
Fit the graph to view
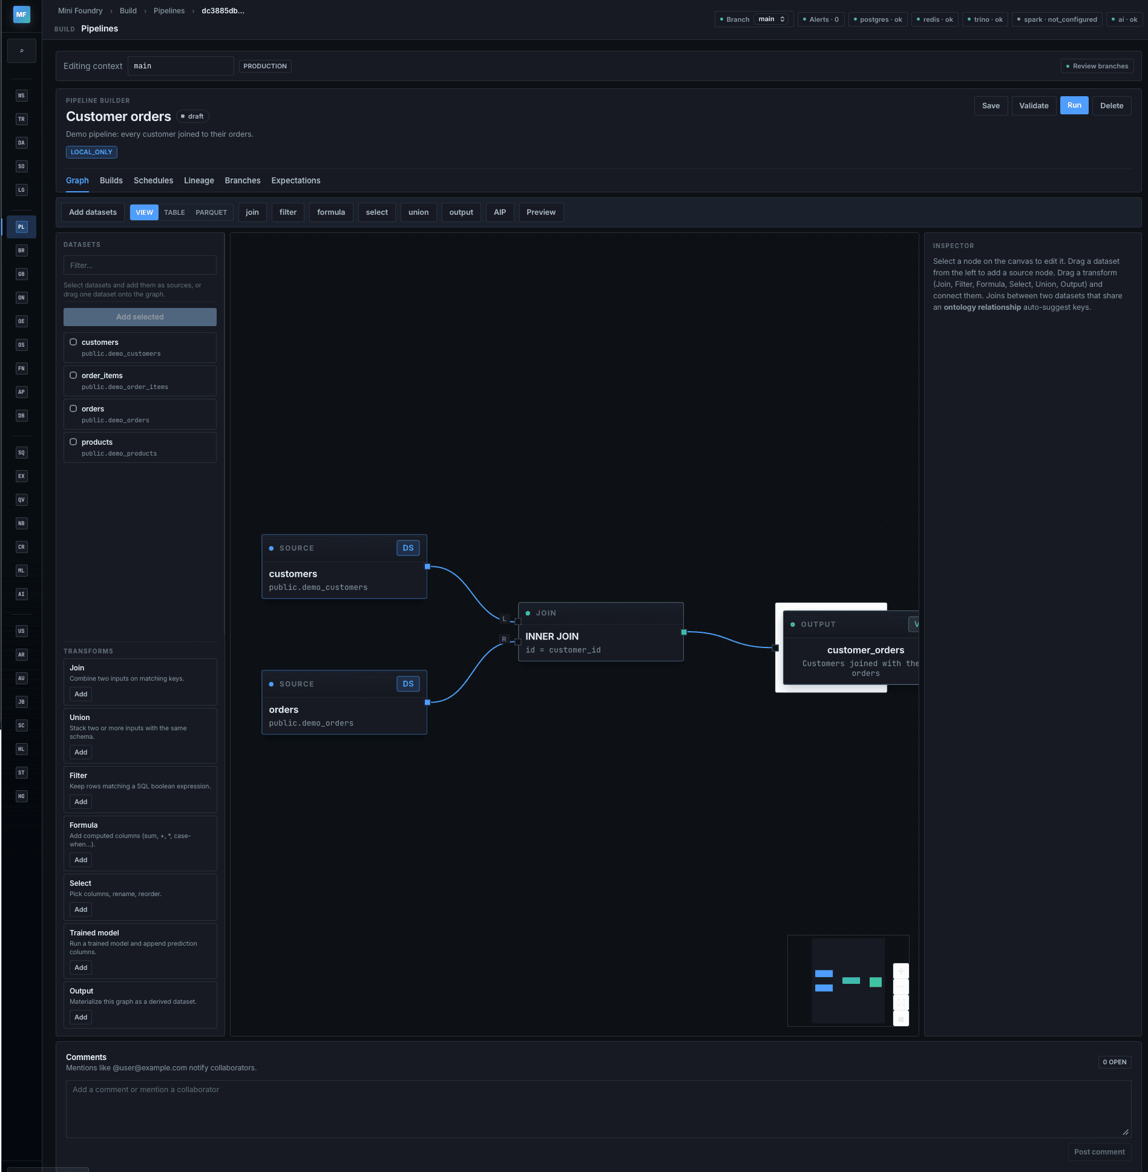click(x=901, y=1003)
